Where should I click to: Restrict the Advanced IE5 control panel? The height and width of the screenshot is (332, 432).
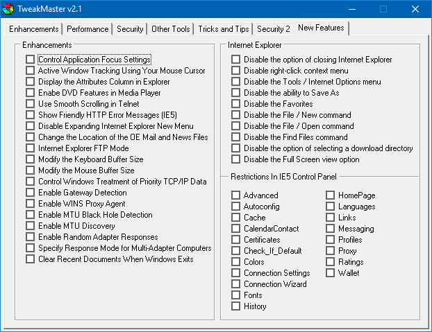tap(236, 195)
